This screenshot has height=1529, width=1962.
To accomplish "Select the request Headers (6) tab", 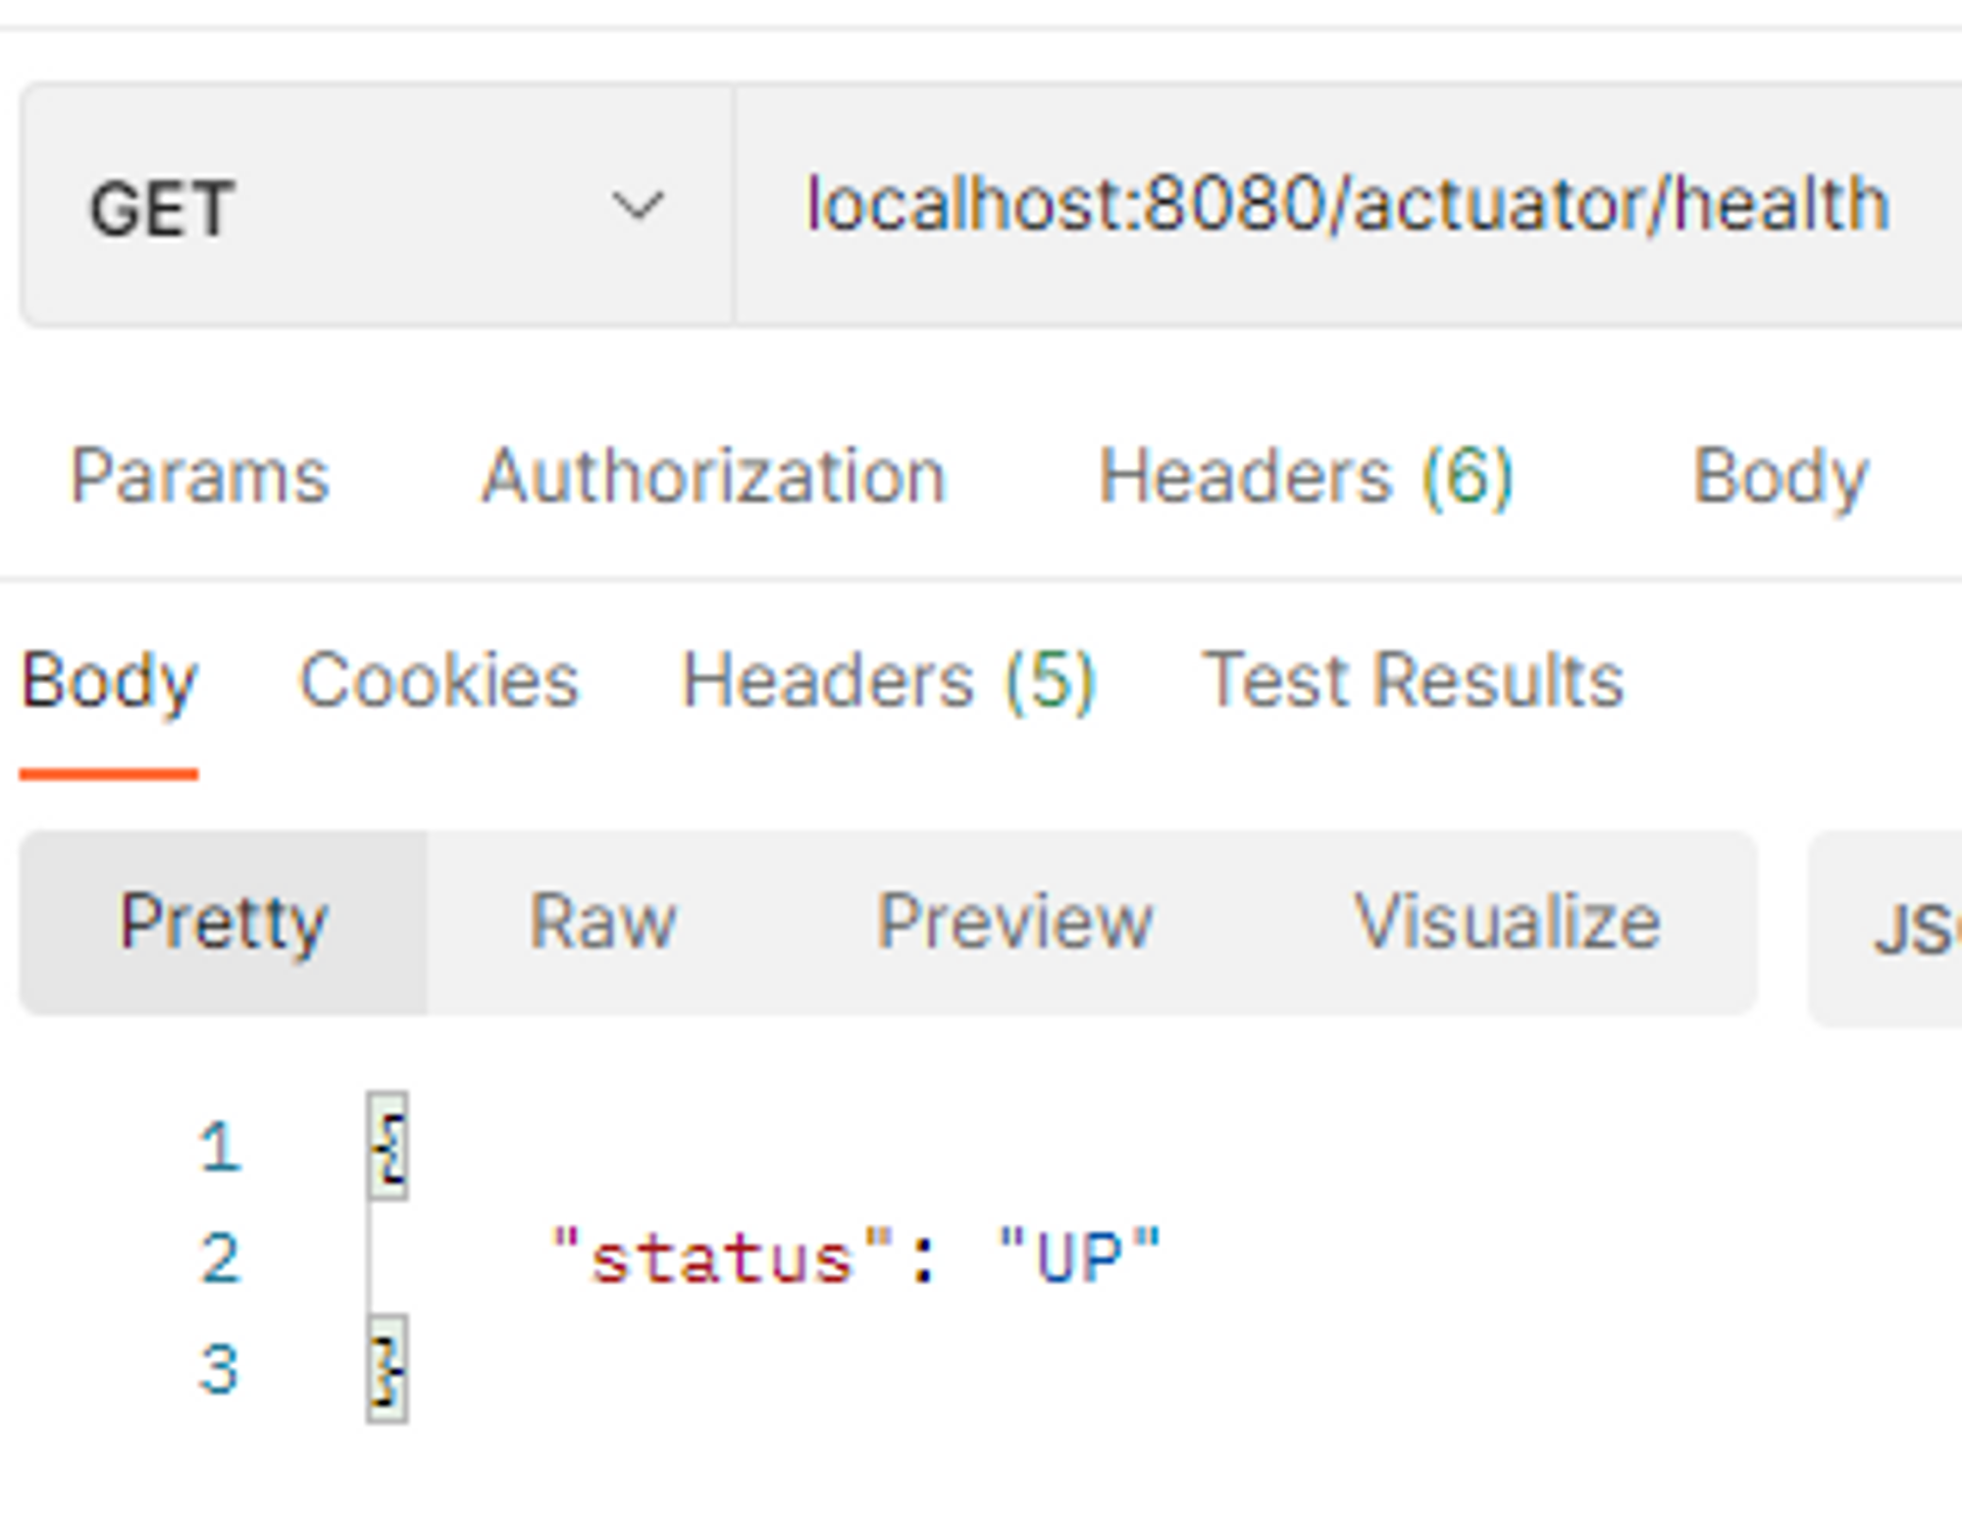I will (x=1306, y=477).
